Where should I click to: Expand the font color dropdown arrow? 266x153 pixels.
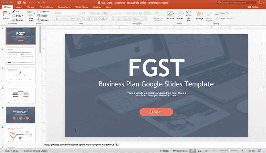(106, 19)
